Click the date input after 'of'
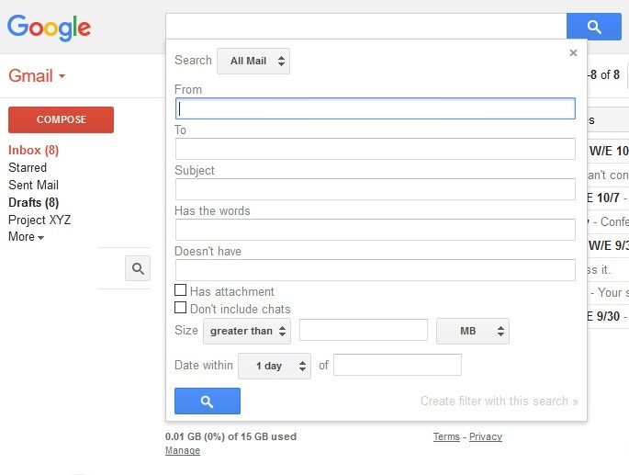 [x=398, y=365]
